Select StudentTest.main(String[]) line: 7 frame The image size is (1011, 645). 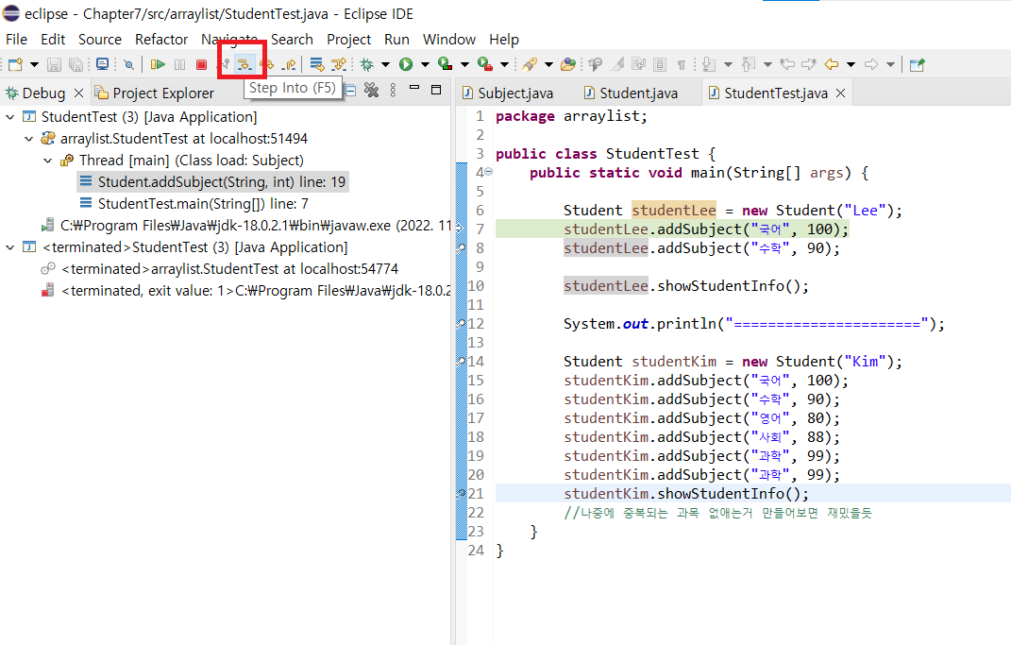point(194,204)
